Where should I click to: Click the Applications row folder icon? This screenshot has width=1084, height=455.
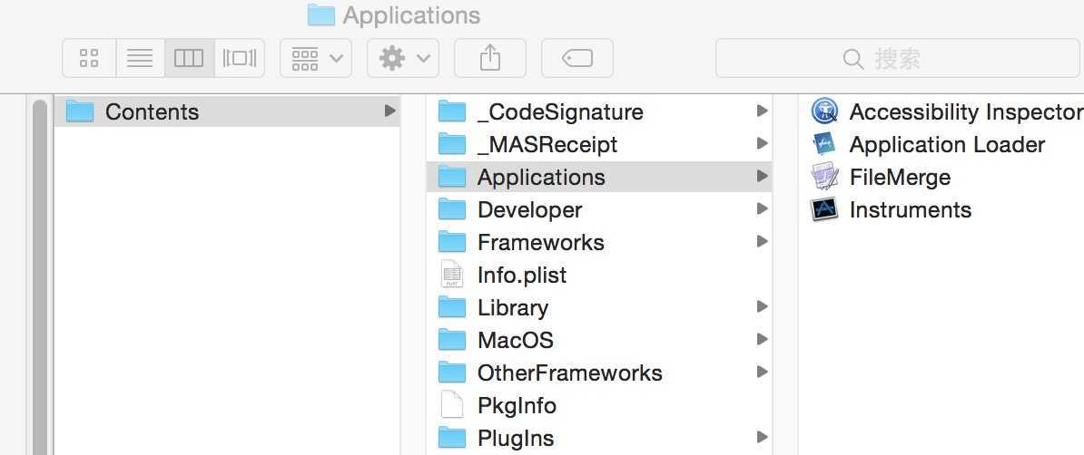coord(452,177)
